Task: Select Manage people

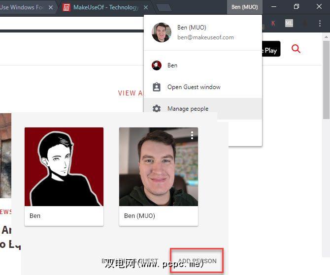Action: pos(203,109)
